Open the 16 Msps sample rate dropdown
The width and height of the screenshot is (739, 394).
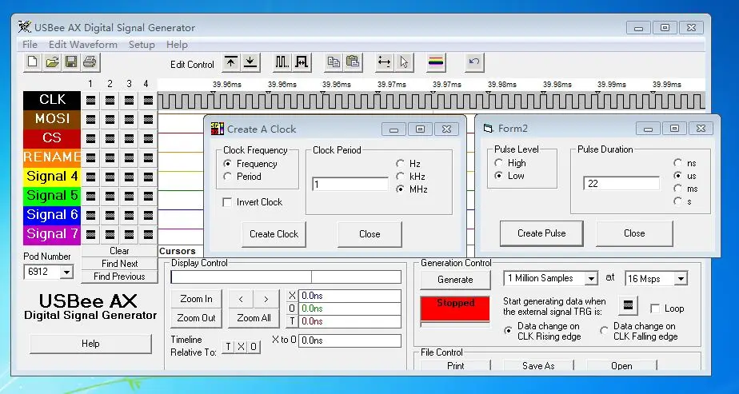681,279
